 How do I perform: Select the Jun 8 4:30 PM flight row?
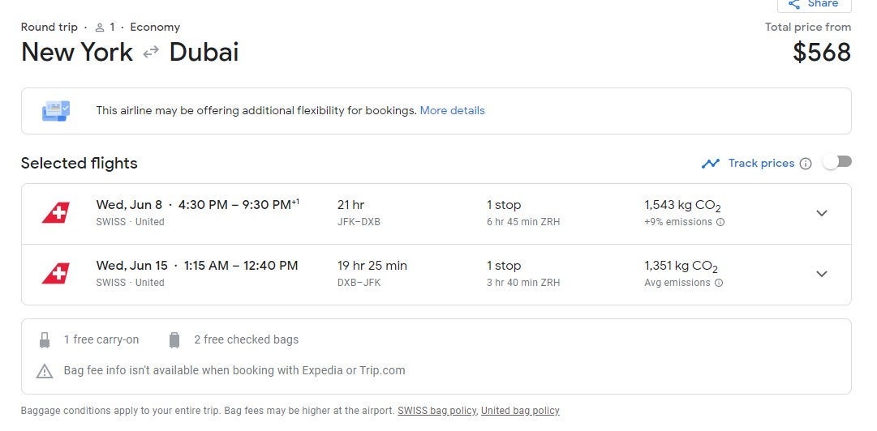[406, 213]
